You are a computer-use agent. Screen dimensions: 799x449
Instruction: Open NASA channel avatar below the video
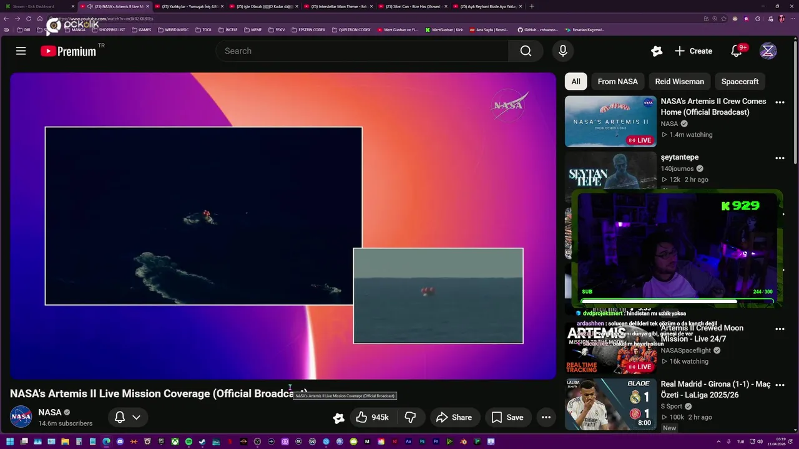(x=21, y=417)
